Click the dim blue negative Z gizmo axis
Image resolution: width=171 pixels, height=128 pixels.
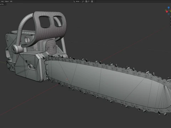click(169, 14)
